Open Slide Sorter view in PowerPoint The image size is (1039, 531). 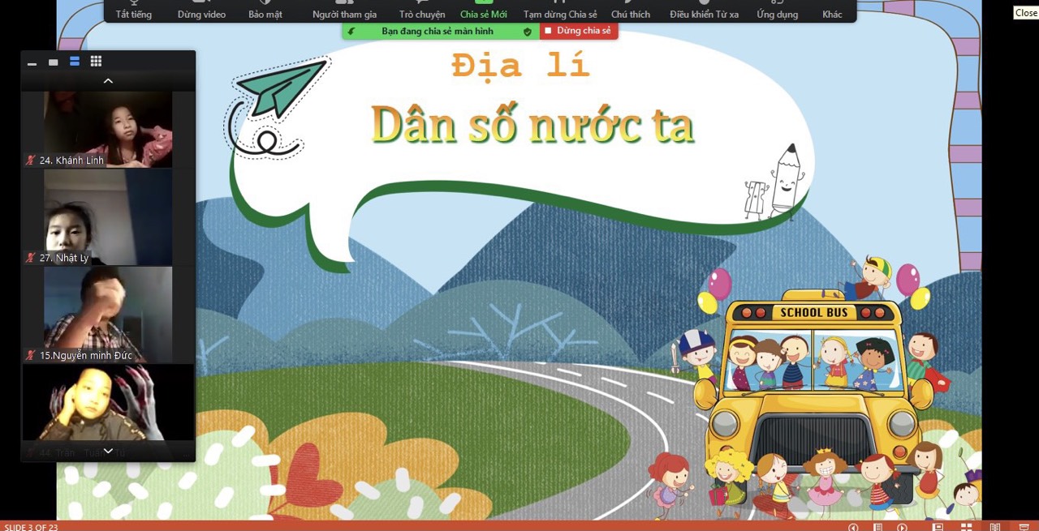(x=966, y=527)
